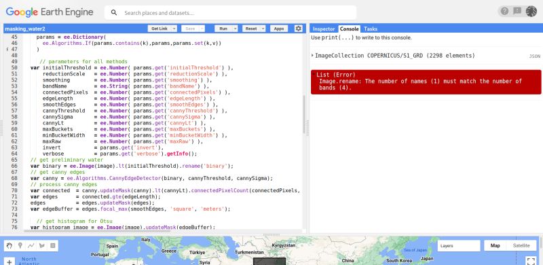The height and width of the screenshot is (265, 543).
Task: Select the draw polygon shape tool
Action: (42, 245)
